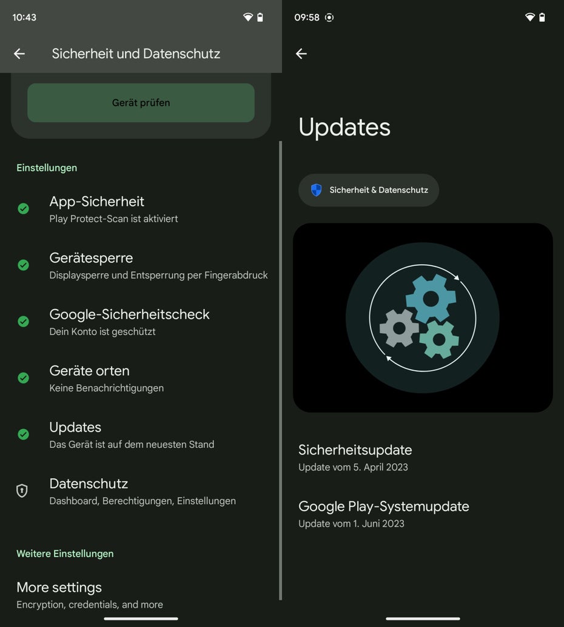
Task: Tap battery status icon on left screen
Action: click(260, 17)
